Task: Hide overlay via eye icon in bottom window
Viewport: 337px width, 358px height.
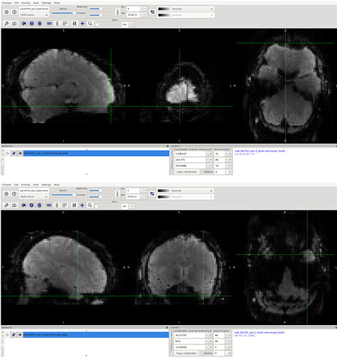Action: pyautogui.click(x=20, y=335)
